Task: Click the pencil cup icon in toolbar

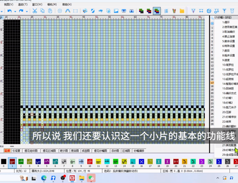Action: pyautogui.click(x=174, y=11)
